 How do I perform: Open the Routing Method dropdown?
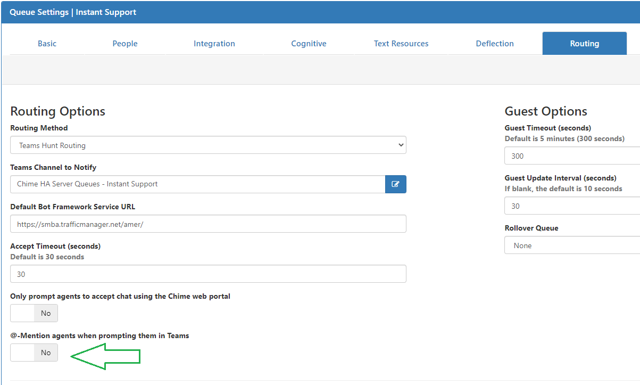(x=208, y=145)
